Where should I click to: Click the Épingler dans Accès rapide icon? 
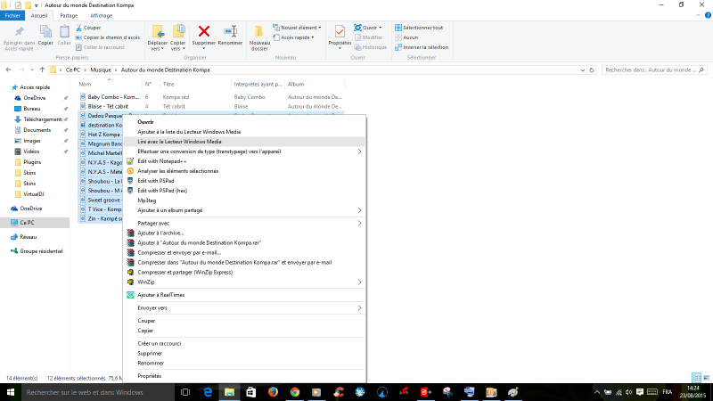(18, 36)
